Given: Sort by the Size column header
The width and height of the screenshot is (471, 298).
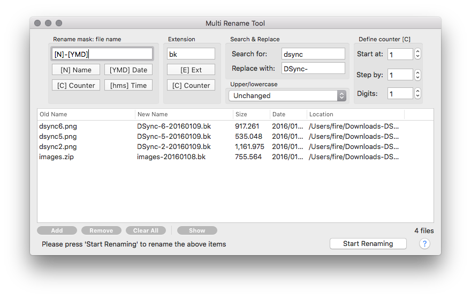Looking at the screenshot, I should pyautogui.click(x=252, y=114).
